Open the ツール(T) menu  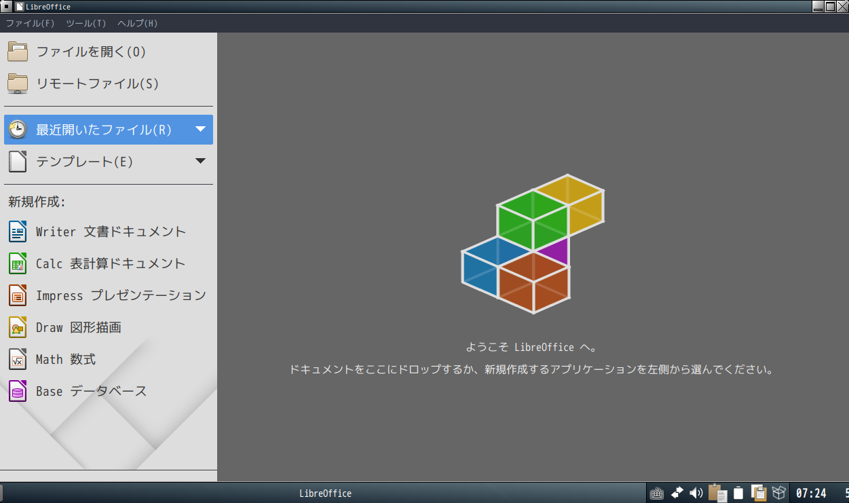click(86, 23)
